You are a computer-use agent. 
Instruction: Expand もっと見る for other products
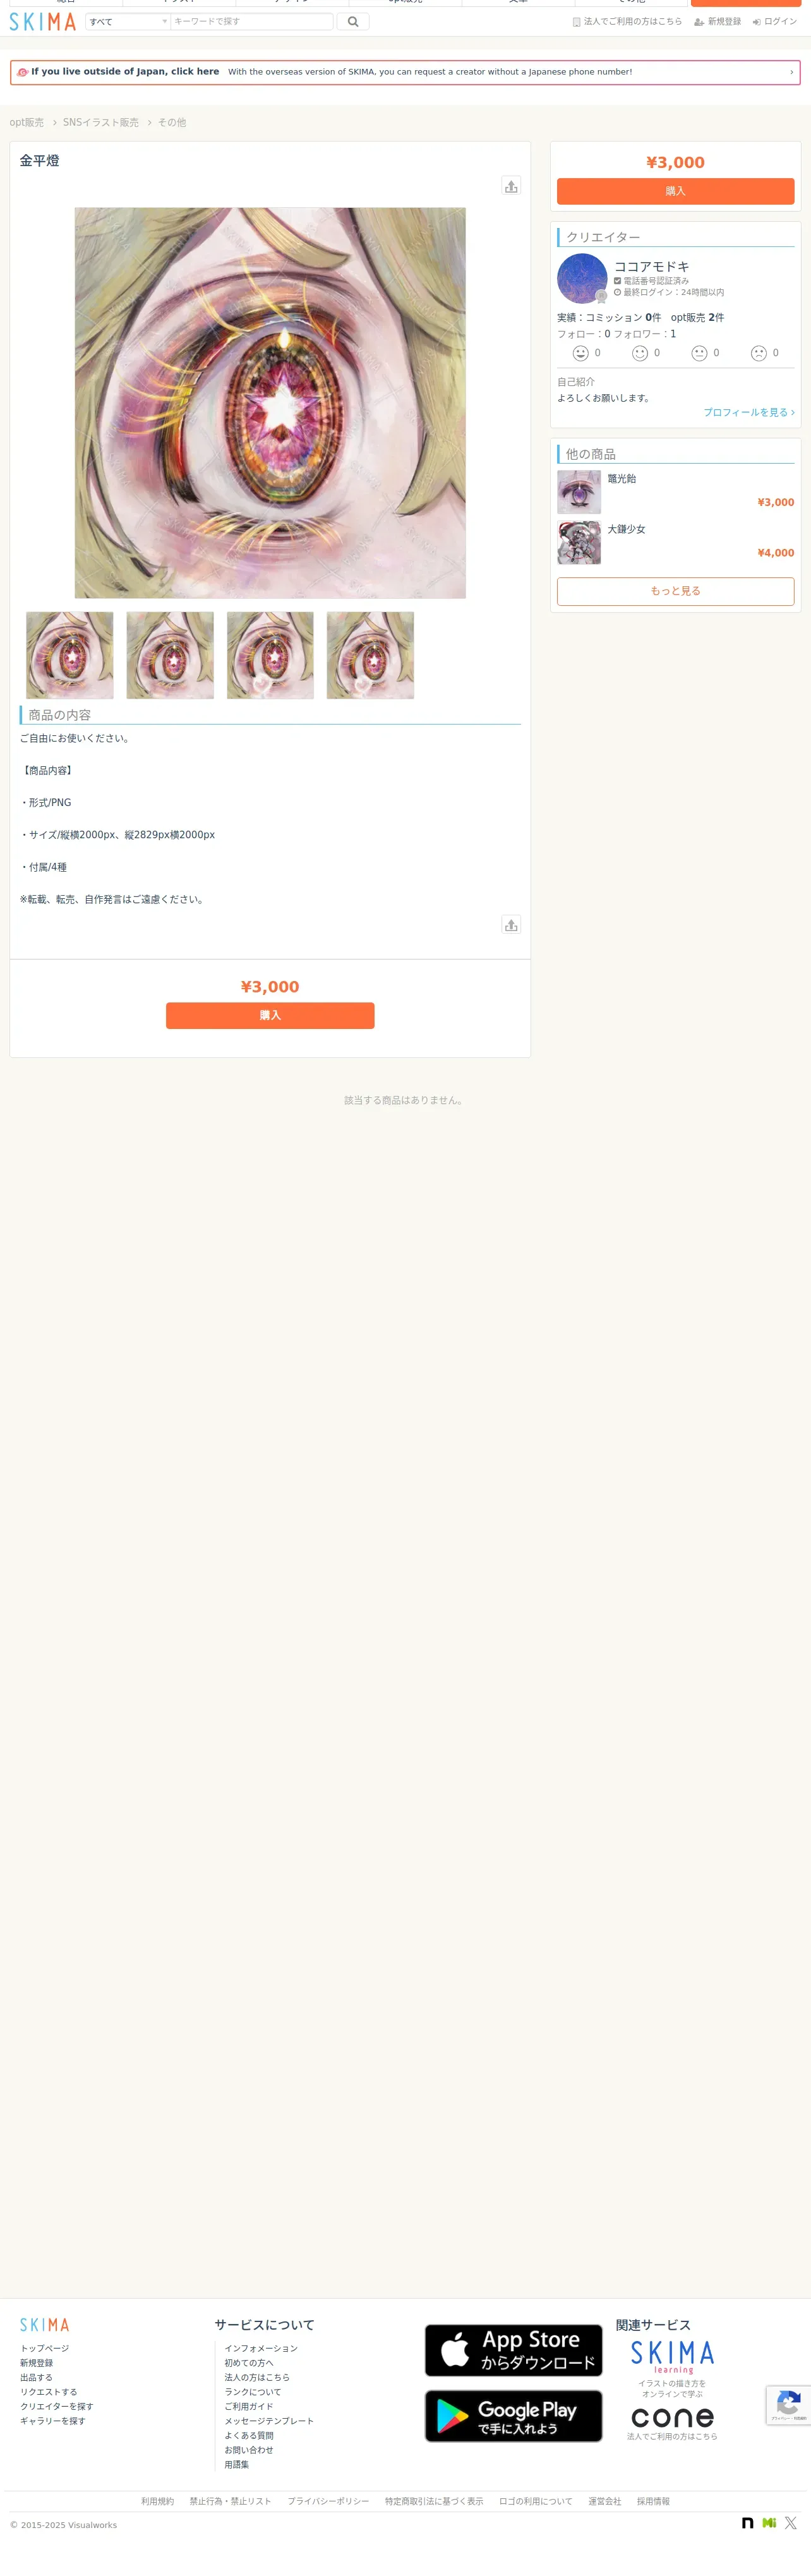click(675, 591)
